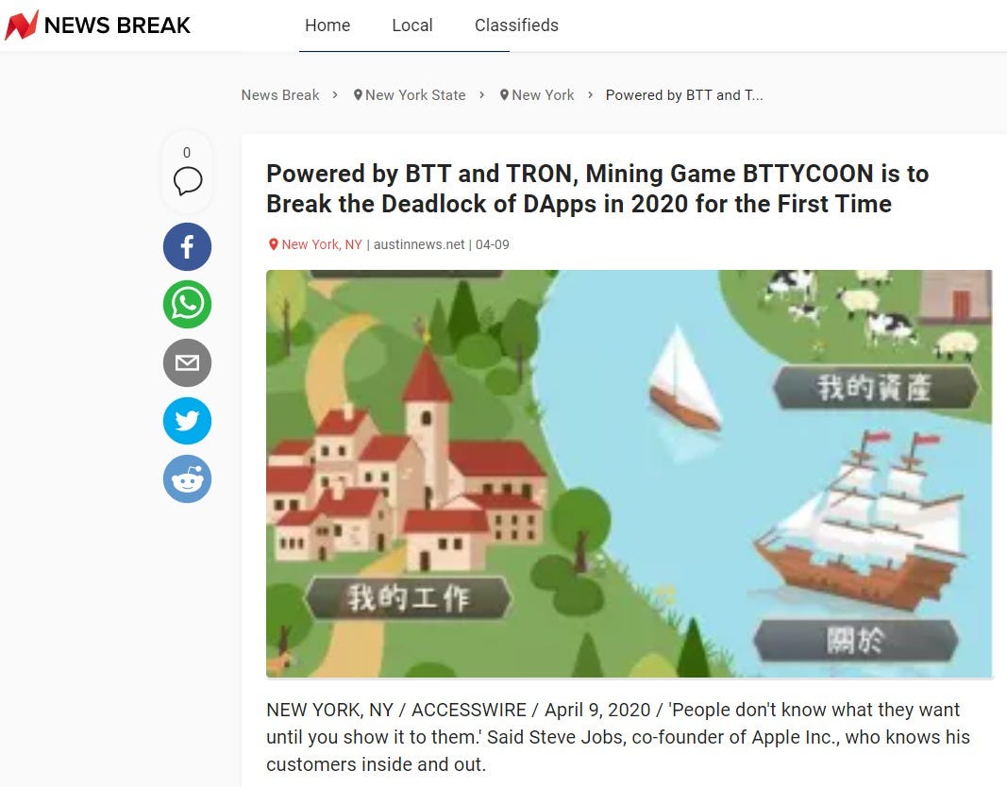Share via the WhatsApp icon
The height and width of the screenshot is (787, 1007).
tap(187, 304)
